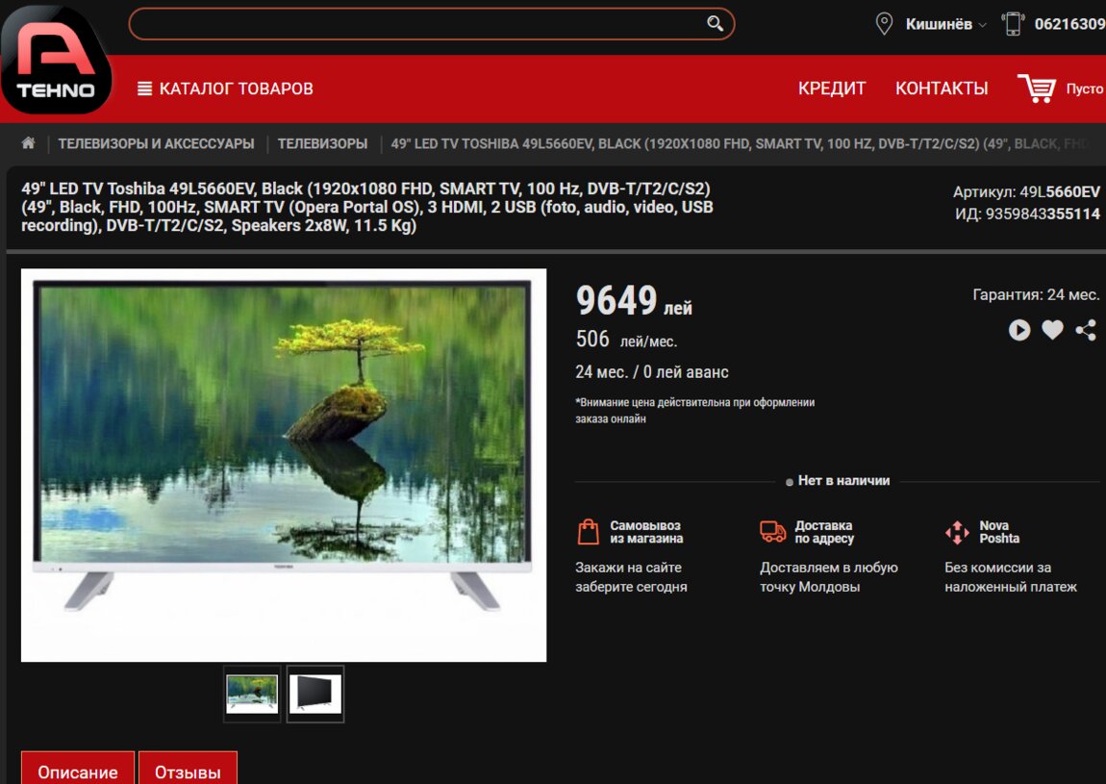Click the A-Tehno logo
The height and width of the screenshot is (784, 1106).
tap(57, 60)
